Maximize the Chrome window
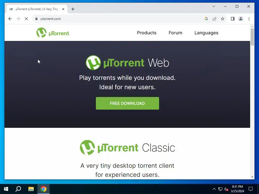Screen dimensions: 259x194 click(x=237, y=6)
